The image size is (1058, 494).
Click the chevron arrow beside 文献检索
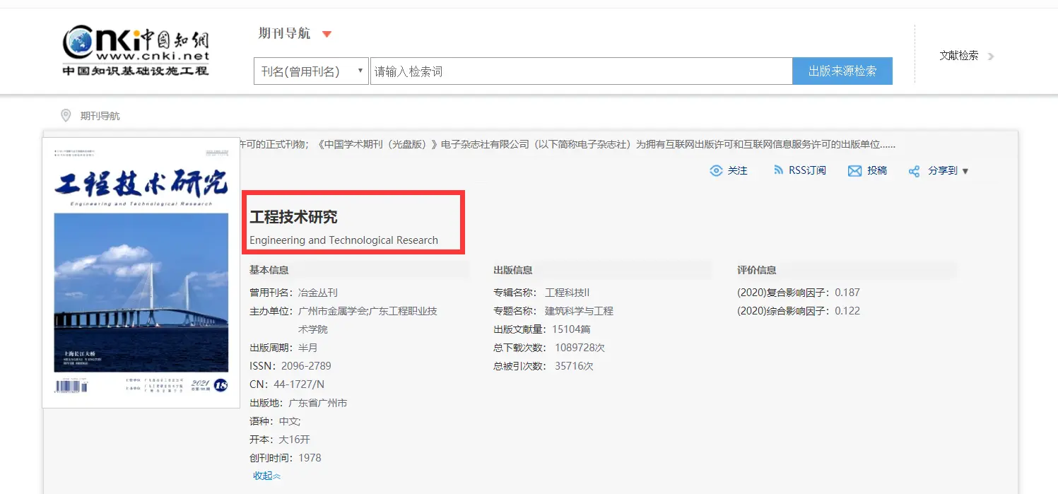click(x=991, y=57)
